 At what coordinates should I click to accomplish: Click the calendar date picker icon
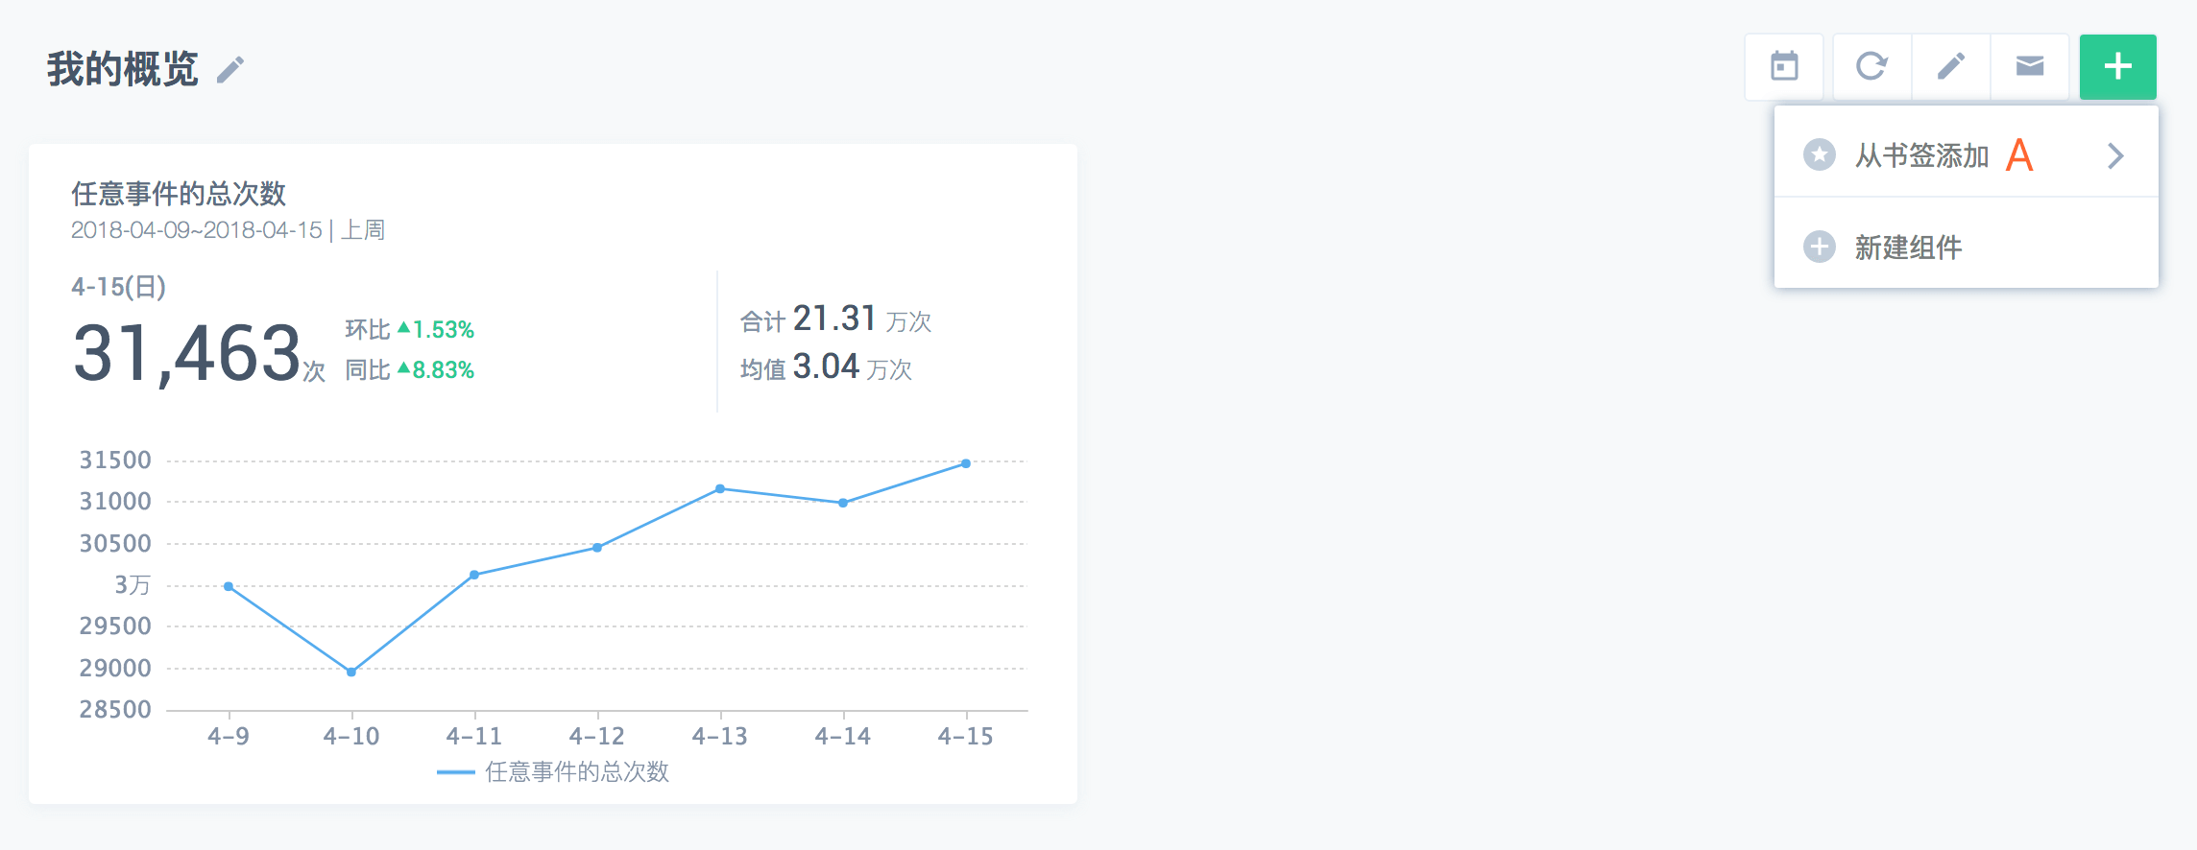point(1784,66)
